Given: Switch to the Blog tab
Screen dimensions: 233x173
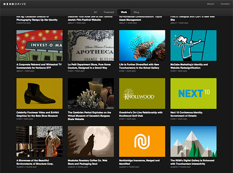Looking at the screenshot, I should 136,12.
